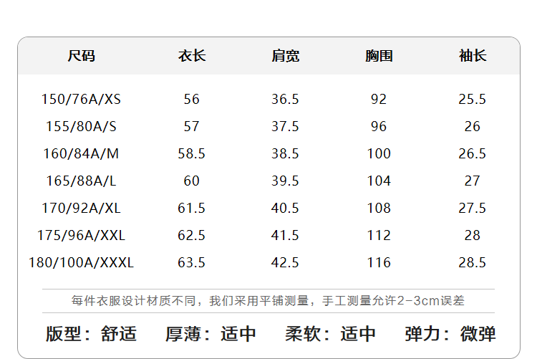
Task: Click 衣长 value 58.5 for M
Action: click(191, 153)
